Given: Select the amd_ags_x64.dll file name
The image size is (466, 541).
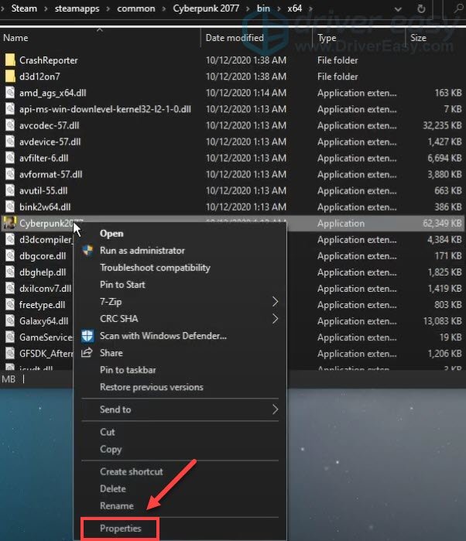Looking at the screenshot, I should (x=53, y=93).
